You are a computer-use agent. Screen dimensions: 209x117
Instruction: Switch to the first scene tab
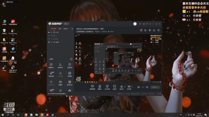[54, 29]
